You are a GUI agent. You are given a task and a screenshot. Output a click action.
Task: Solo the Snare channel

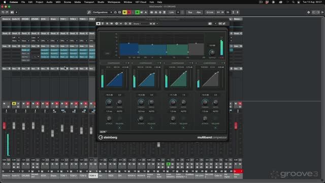(56, 104)
